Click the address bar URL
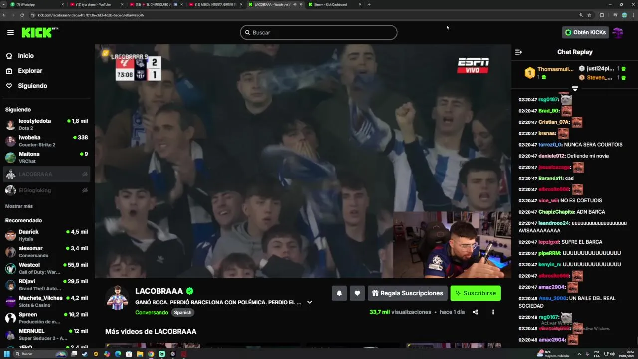The width and height of the screenshot is (638, 359). (91, 15)
